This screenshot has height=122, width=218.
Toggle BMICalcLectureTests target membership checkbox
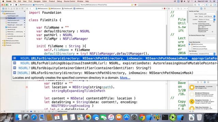point(189,47)
